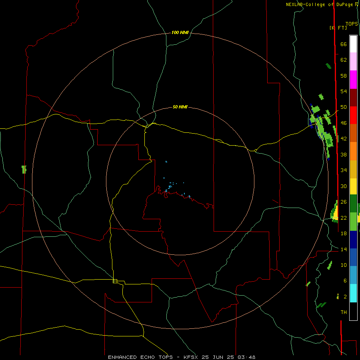Click the isolated green echo at far left
Screen dimensions: 360x360
24,170
